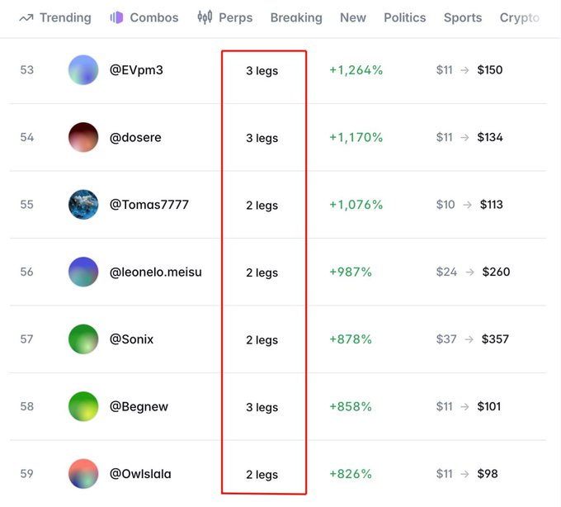Viewport: 561px width, 507px height.
Task: Click '3 legs' in @dosere's row
Action: pos(262,138)
